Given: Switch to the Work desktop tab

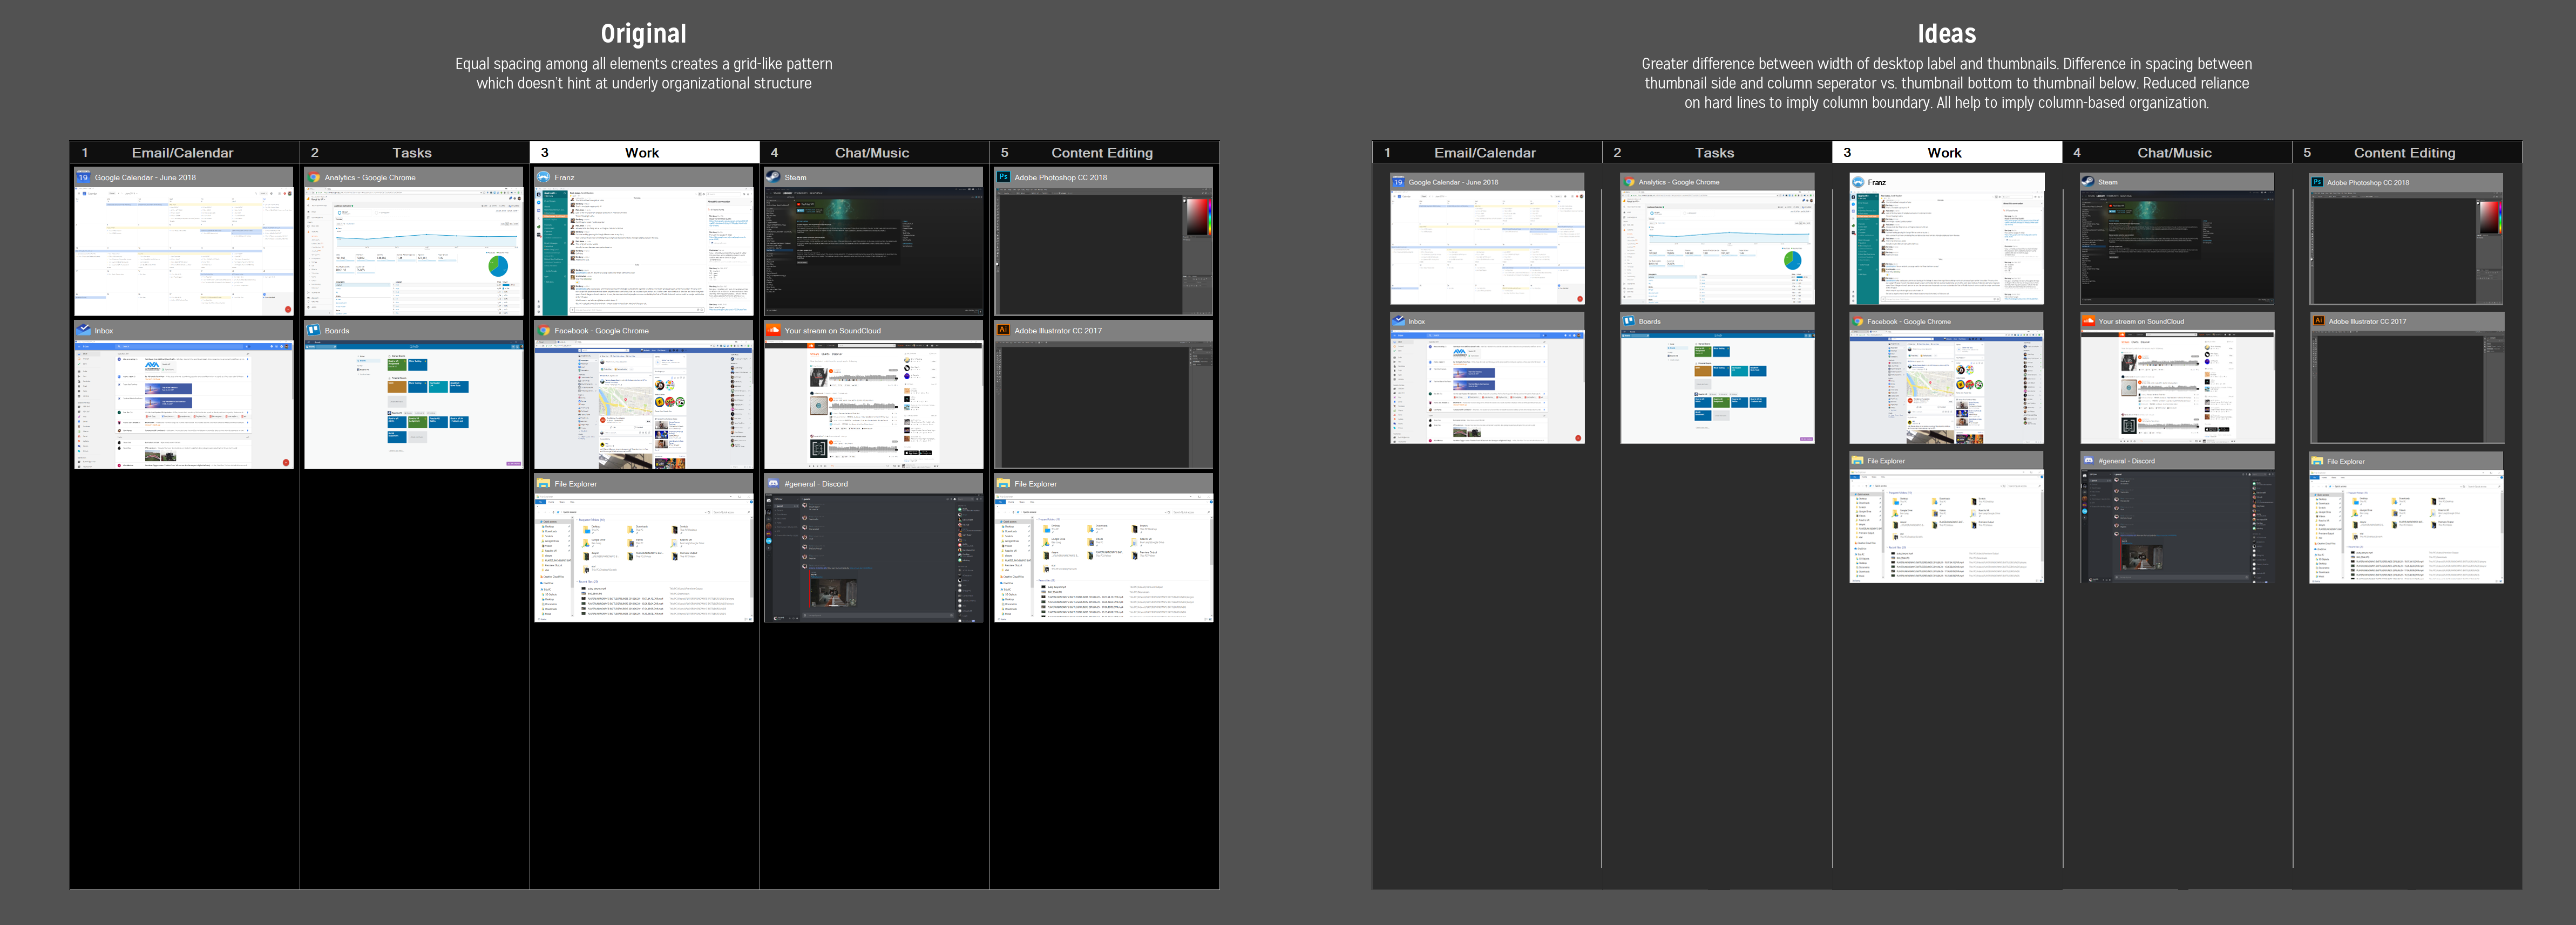Looking at the screenshot, I should pos(642,152).
